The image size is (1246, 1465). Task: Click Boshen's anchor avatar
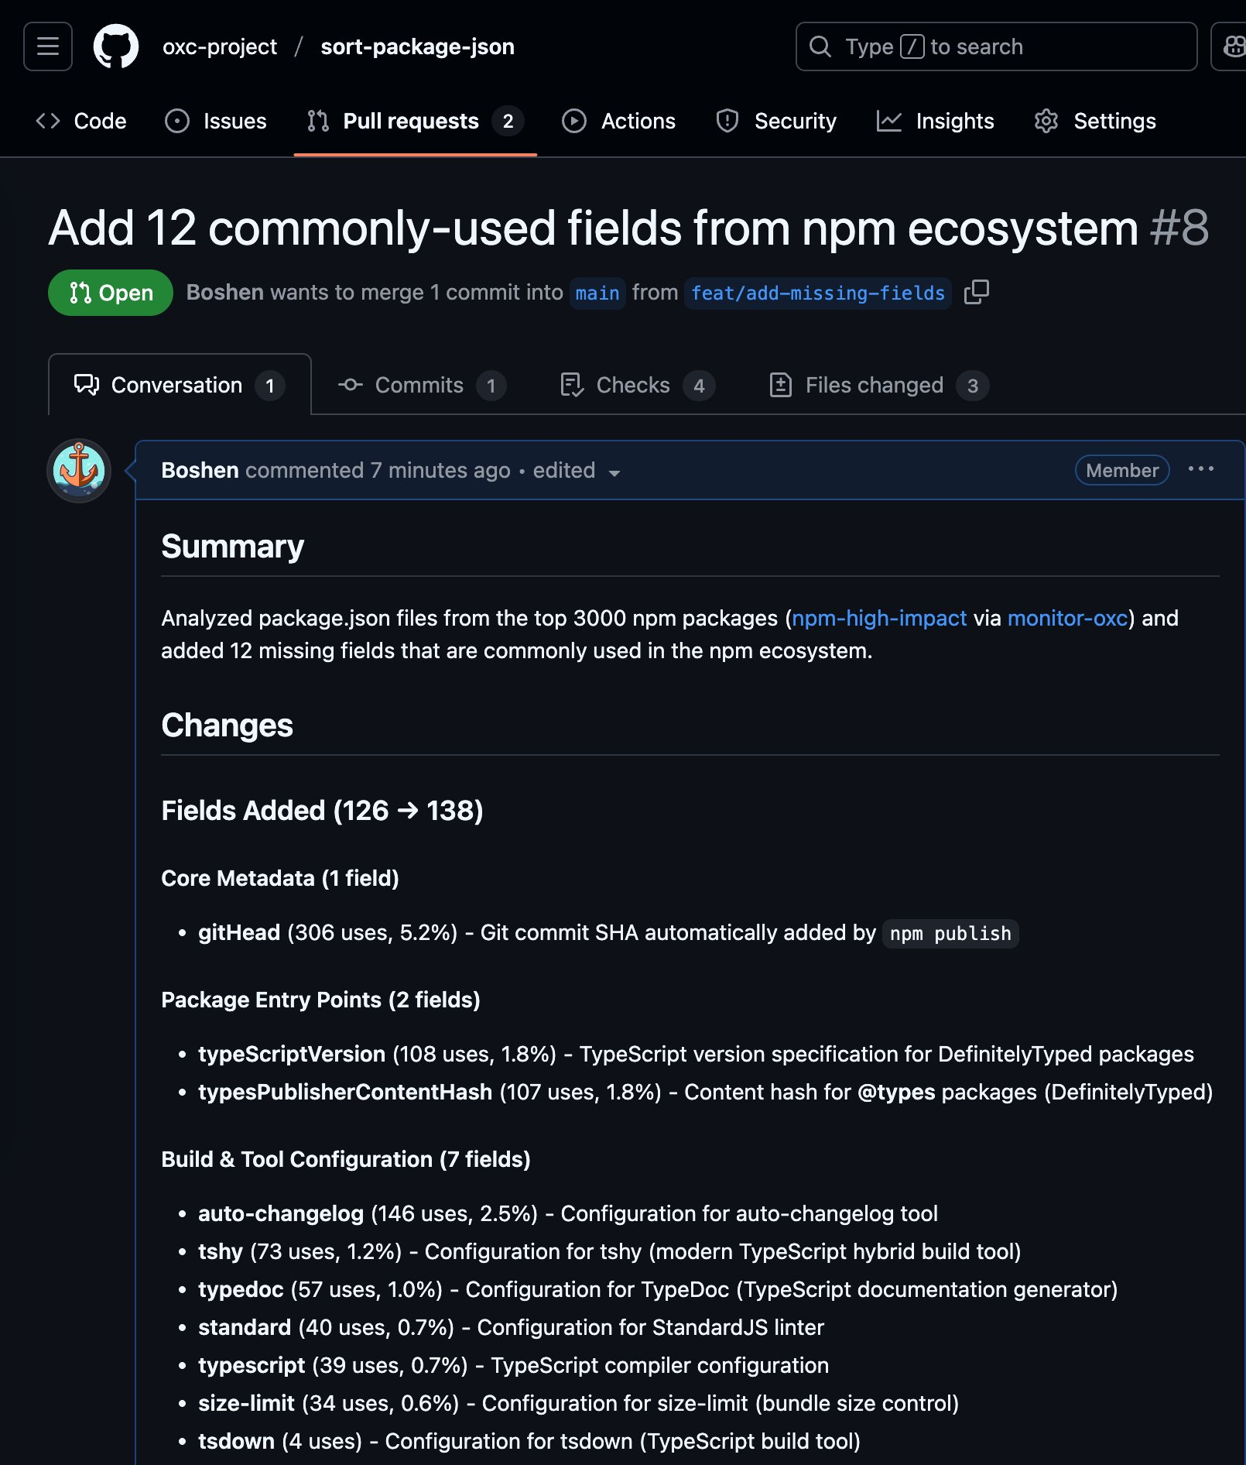pos(79,470)
